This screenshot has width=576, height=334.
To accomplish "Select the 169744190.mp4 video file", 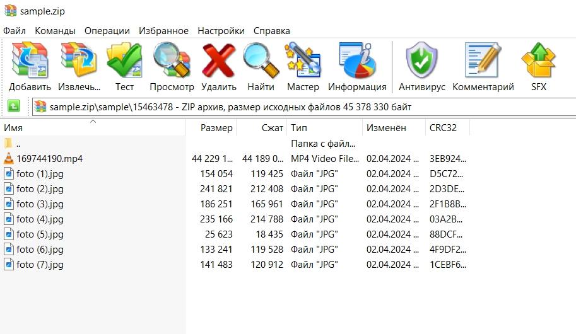I will tap(49, 159).
